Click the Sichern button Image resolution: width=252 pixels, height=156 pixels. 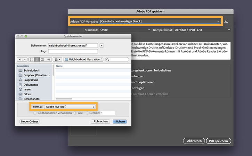[x=120, y=122]
